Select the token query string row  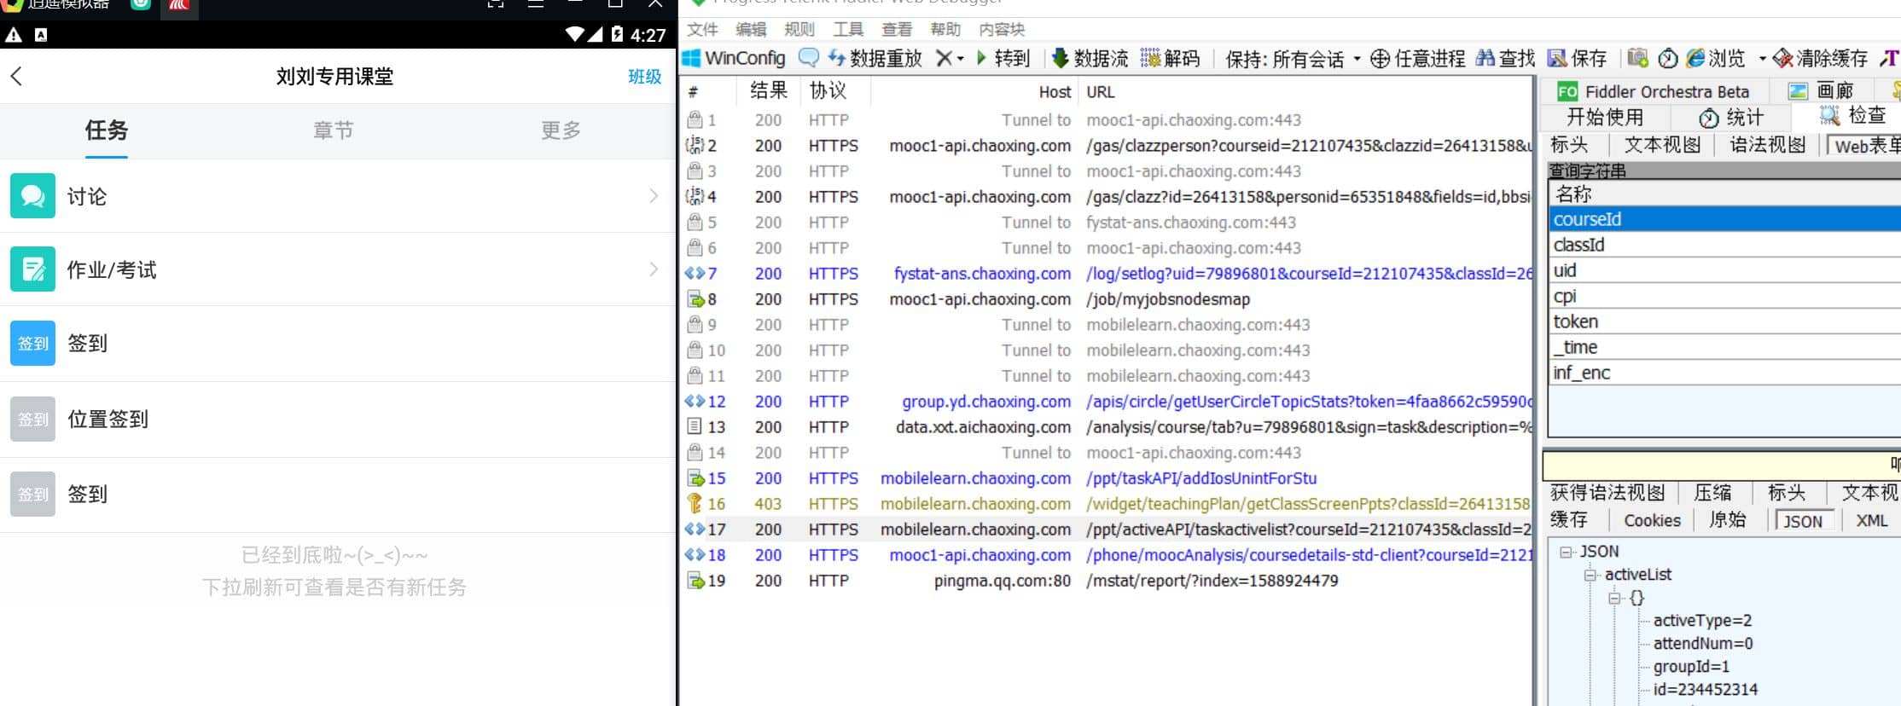(1724, 321)
